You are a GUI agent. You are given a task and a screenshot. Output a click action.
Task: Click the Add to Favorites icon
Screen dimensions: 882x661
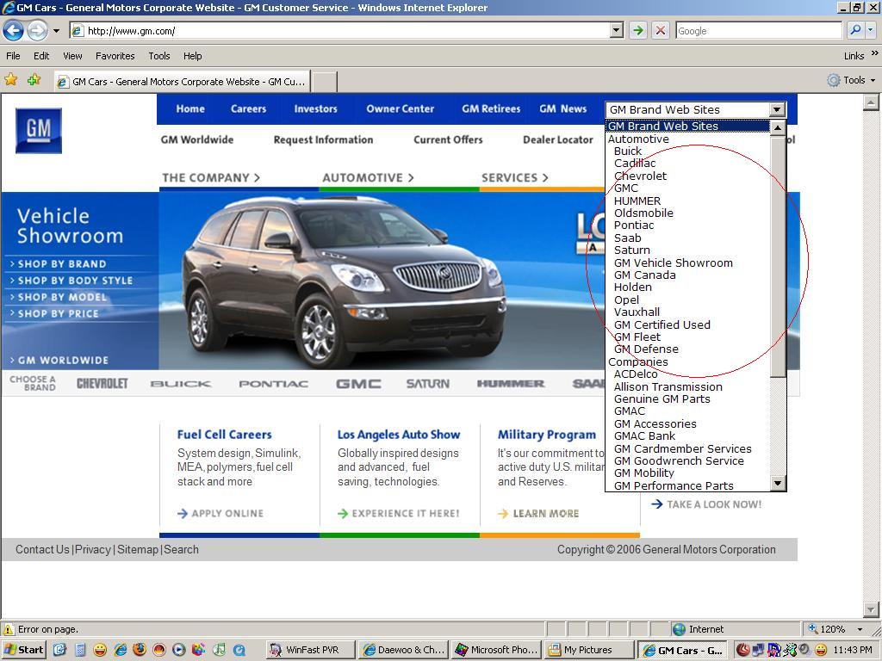(34, 80)
